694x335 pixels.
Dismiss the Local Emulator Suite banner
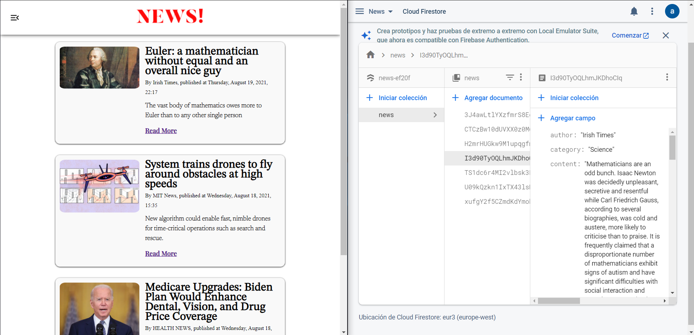coord(665,35)
